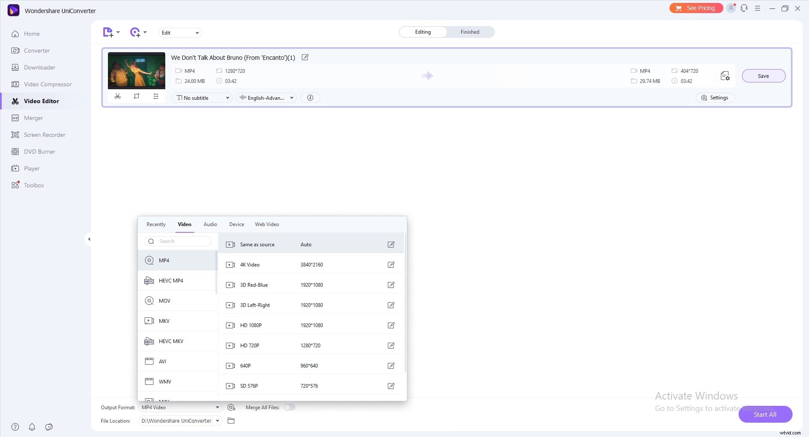Trim the video using the scissors icon
This screenshot has height=437, width=809.
click(118, 96)
